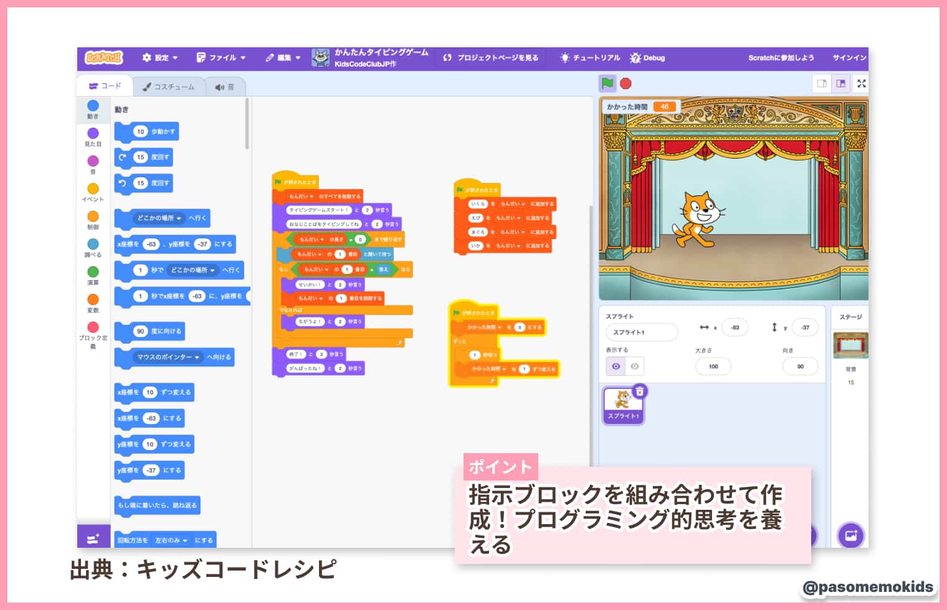Click the cat sprite on stage
This screenshot has width=947, height=610.
coord(699,219)
